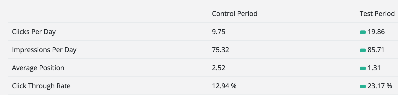398x95 pixels.
Task: Select test period value 19.86
Action: 376,32
